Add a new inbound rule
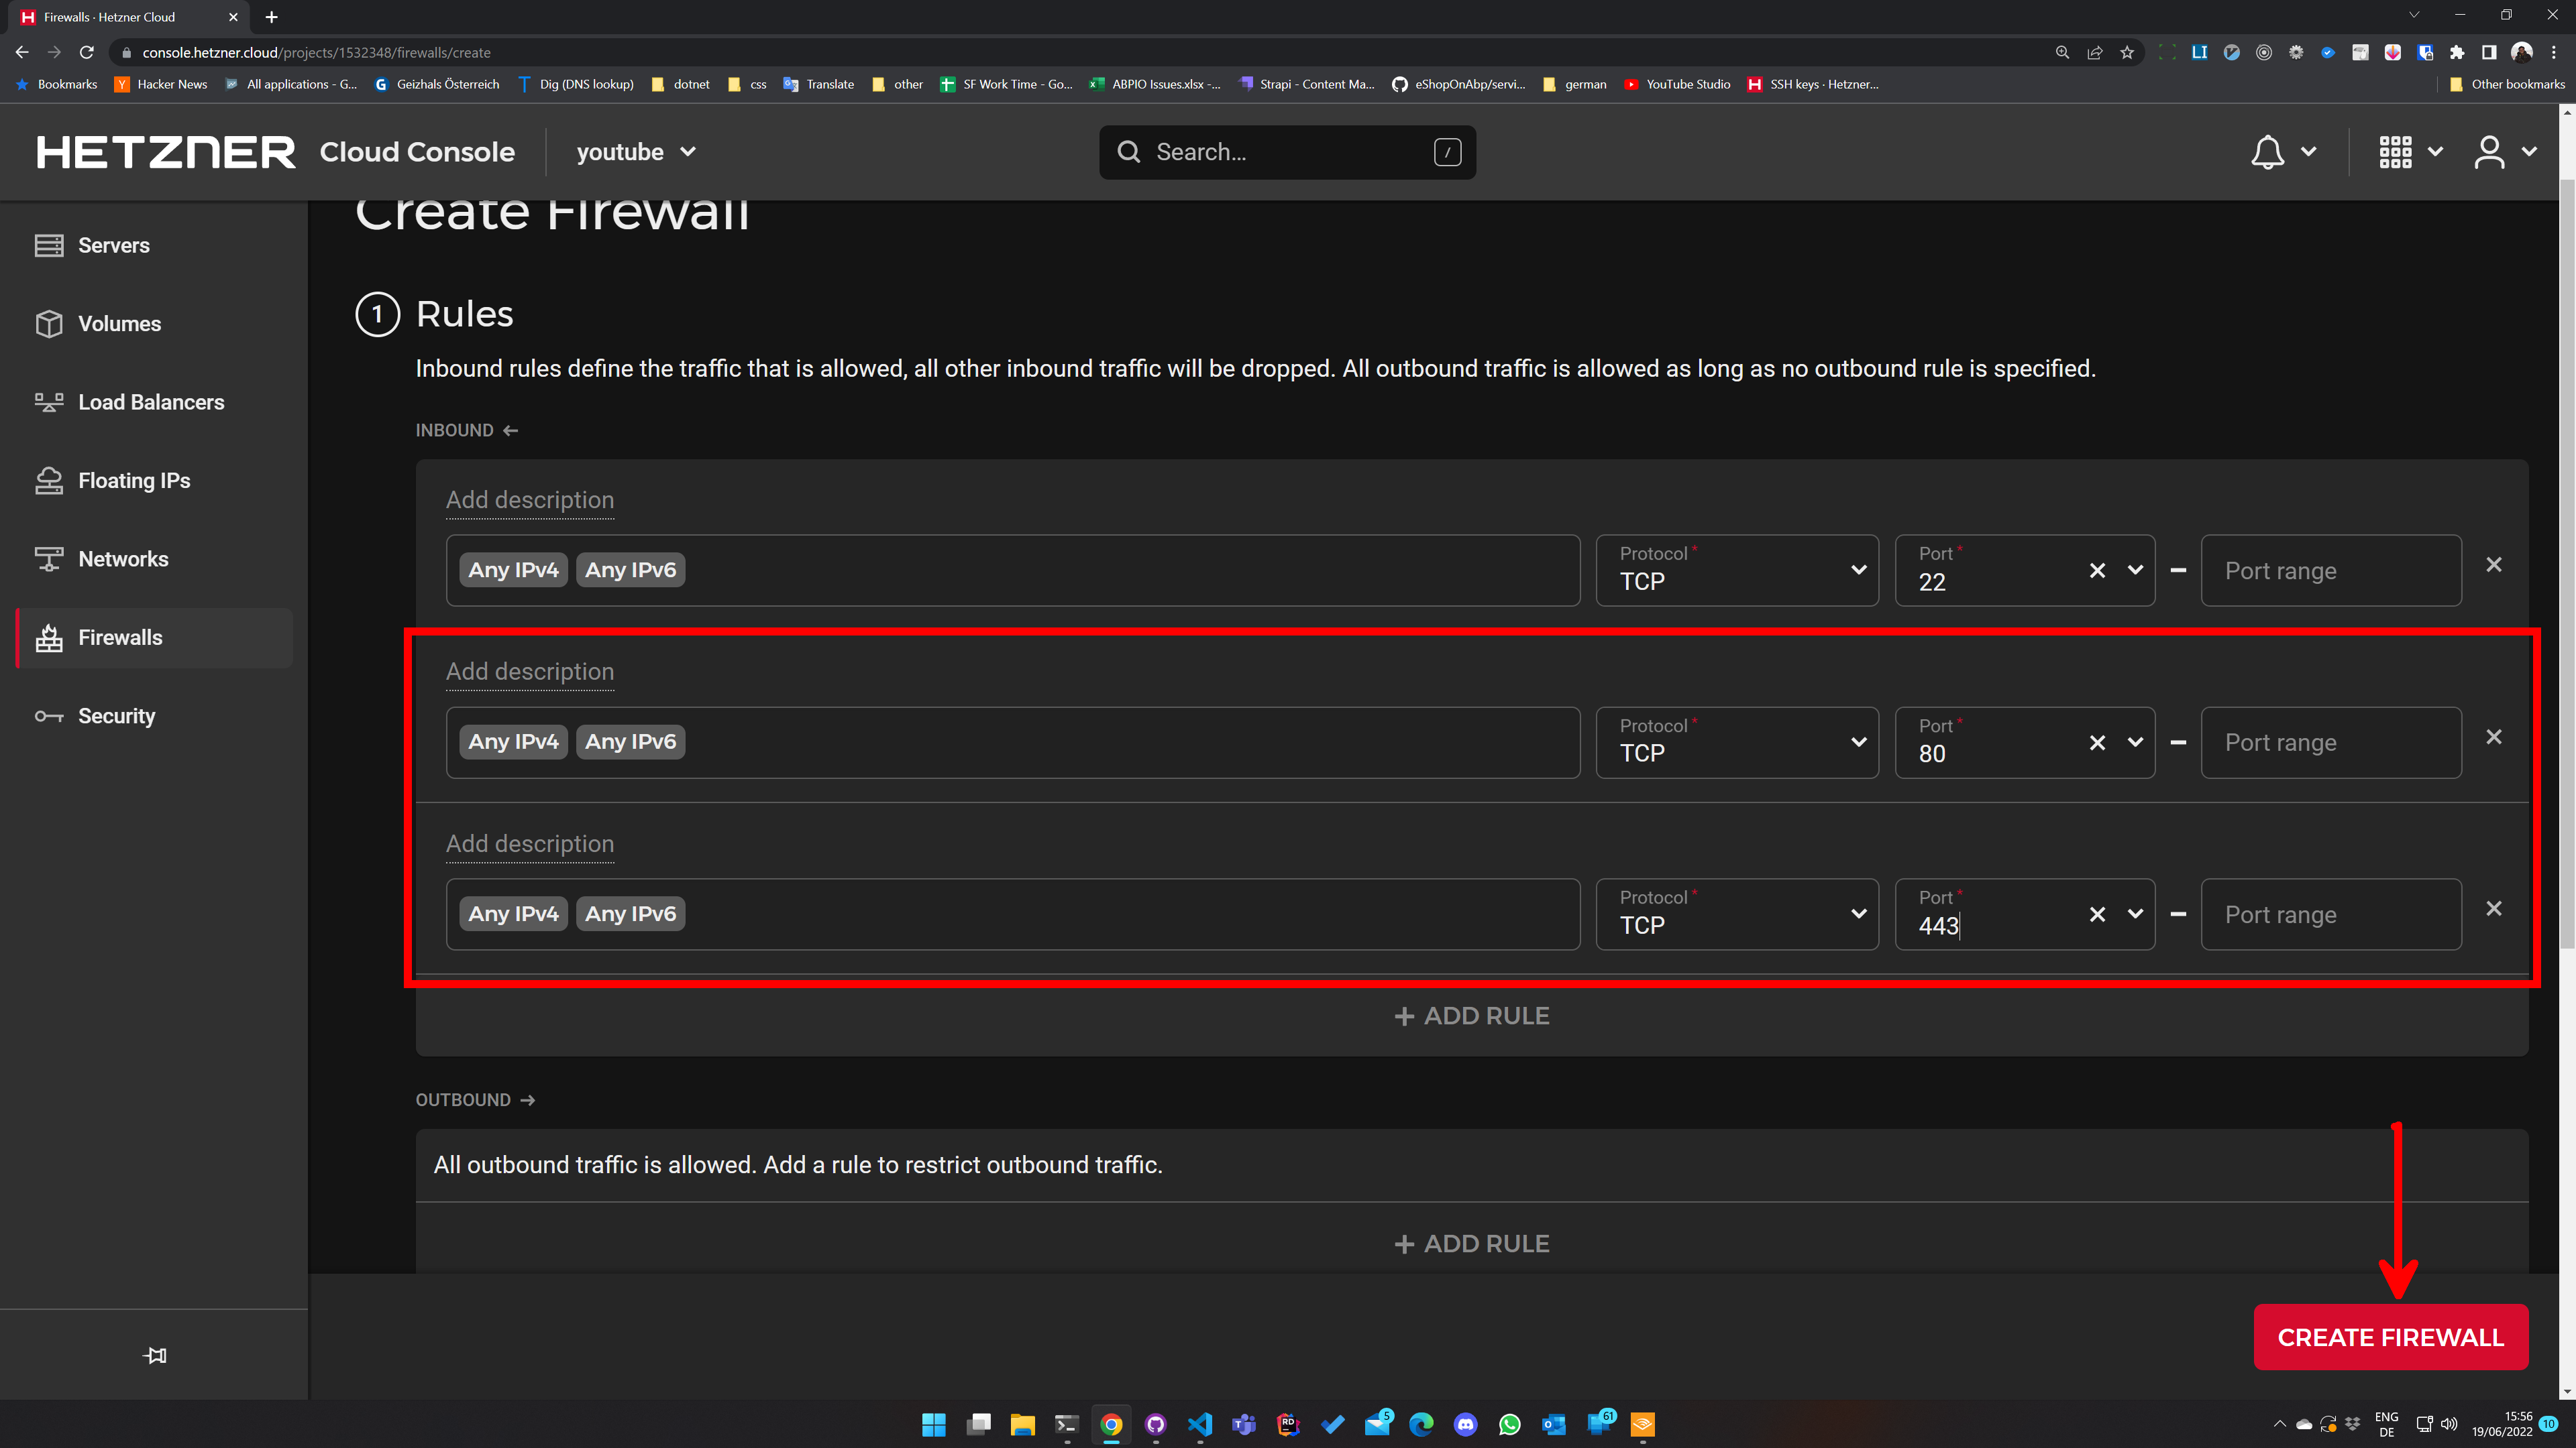Image resolution: width=2576 pixels, height=1448 pixels. coord(1472,1016)
